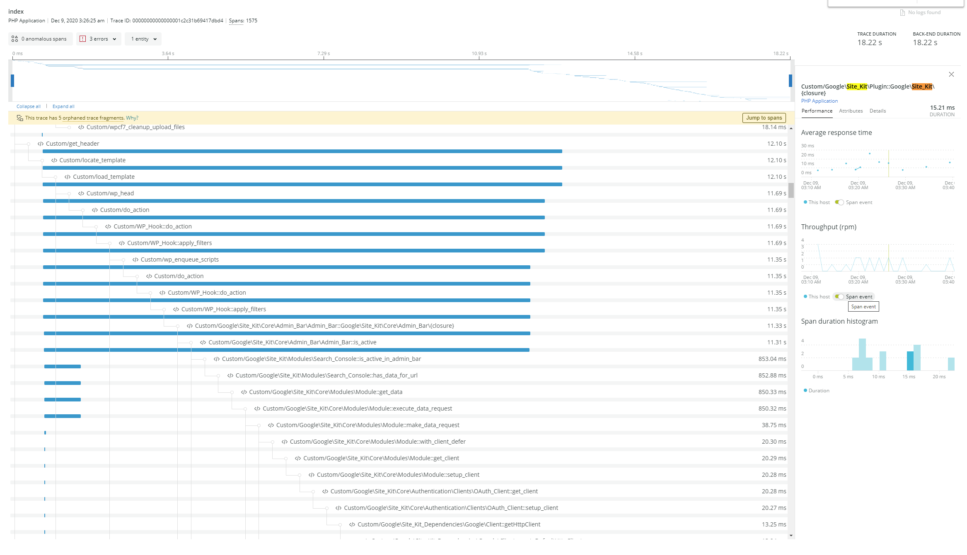Open the 1 entity dropdown
Viewport: 967px width, 555px height.
(143, 38)
